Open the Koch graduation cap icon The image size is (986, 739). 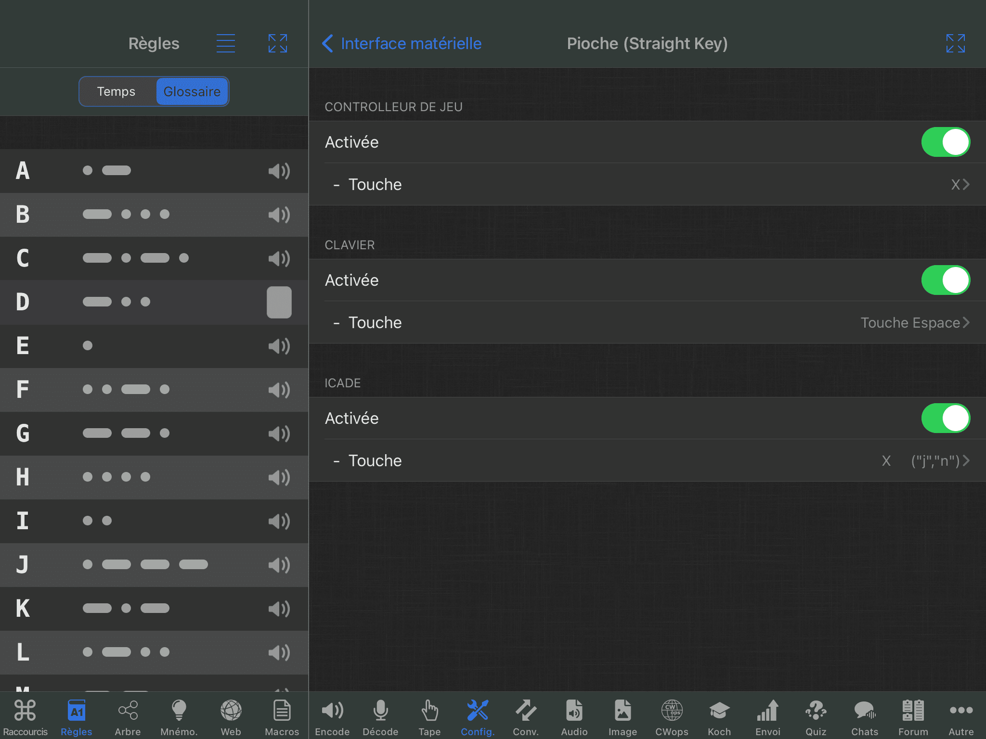click(x=719, y=716)
